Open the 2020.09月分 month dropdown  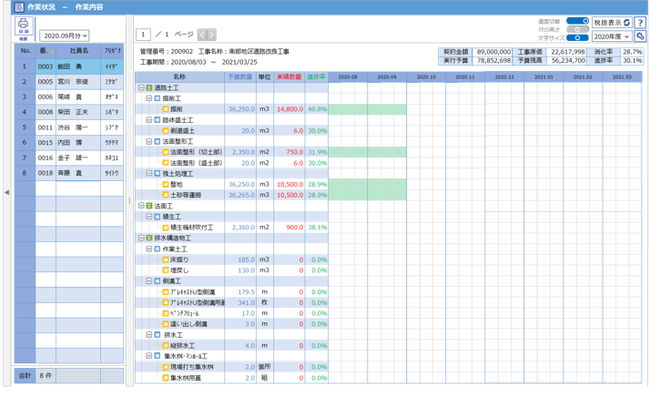(x=64, y=36)
